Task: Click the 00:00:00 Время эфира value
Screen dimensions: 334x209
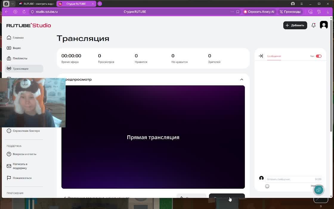Action: 71,56
